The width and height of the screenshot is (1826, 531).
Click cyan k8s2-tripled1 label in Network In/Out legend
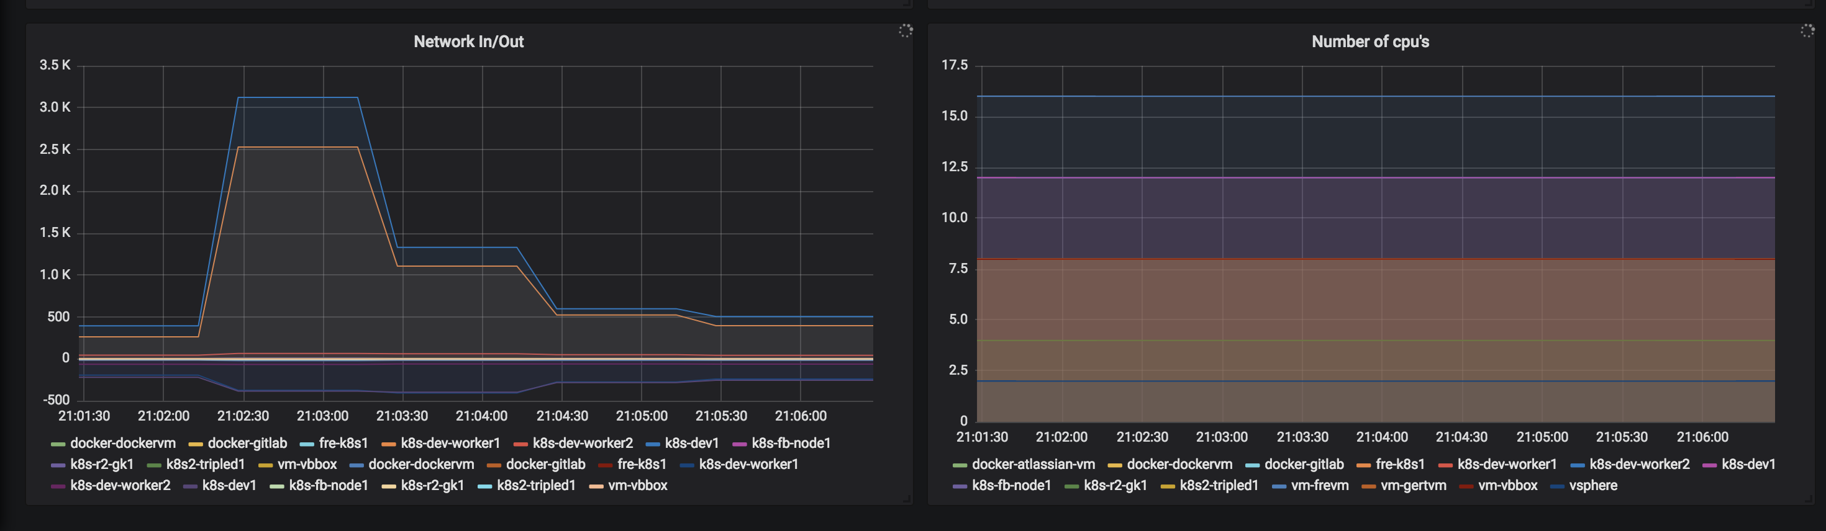(x=536, y=486)
